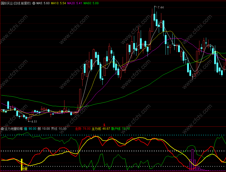Click the stock title 国际实业(日线.前复权)
The height and width of the screenshot is (172, 226).
pos(16,3)
